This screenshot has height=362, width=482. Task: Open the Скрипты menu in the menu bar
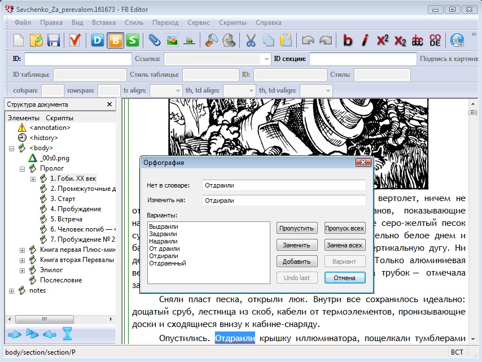click(233, 23)
